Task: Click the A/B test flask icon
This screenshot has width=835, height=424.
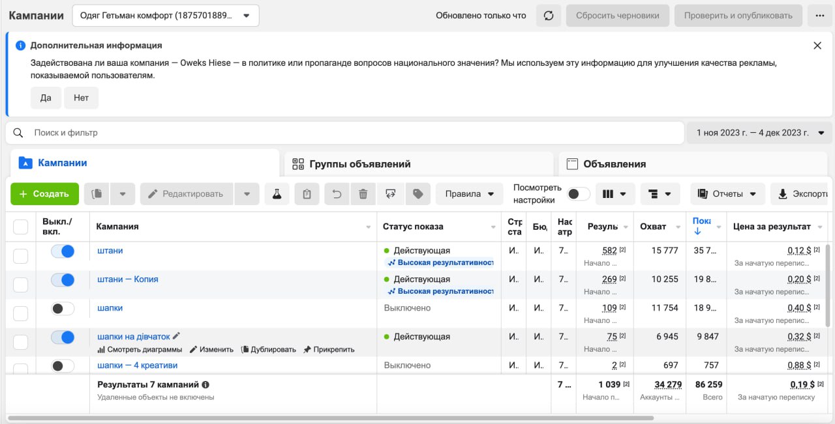Action: pyautogui.click(x=277, y=194)
